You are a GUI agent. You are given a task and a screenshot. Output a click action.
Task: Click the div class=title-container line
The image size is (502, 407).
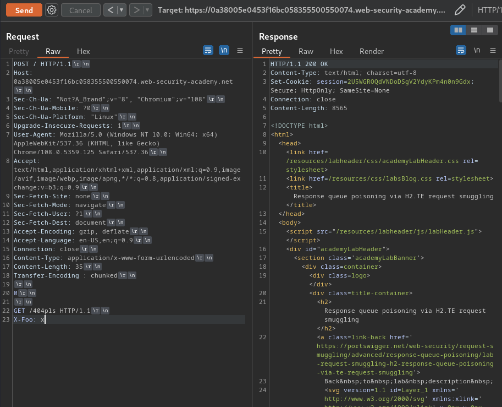(x=361, y=293)
